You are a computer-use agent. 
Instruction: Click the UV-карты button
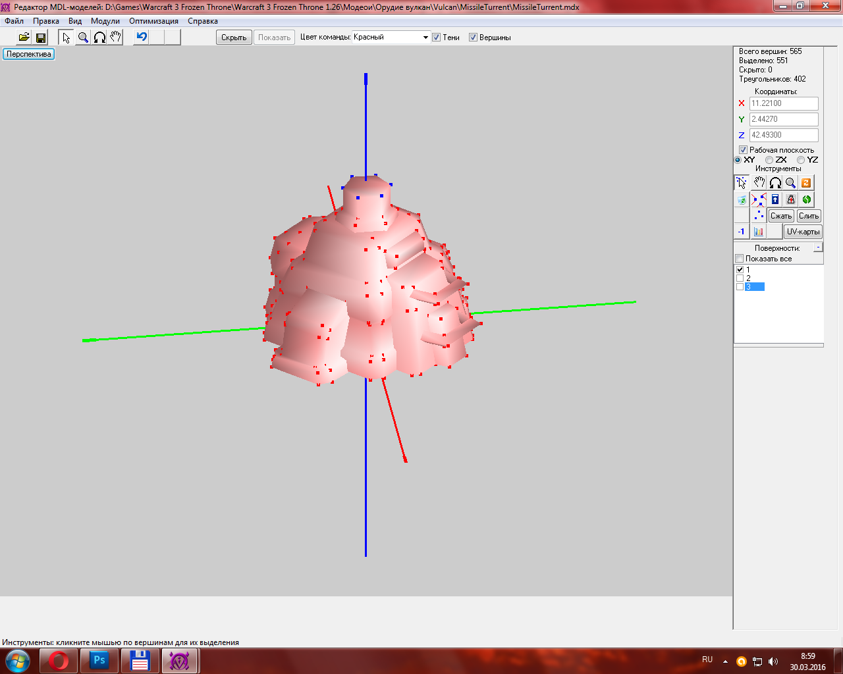[x=803, y=232]
